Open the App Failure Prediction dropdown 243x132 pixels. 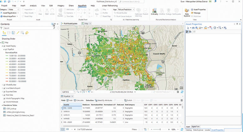126,9
